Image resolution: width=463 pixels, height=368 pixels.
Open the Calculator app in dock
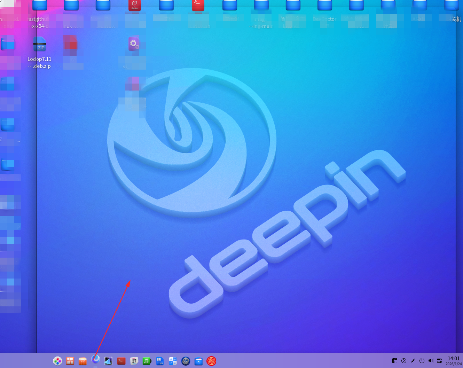pyautogui.click(x=173, y=361)
